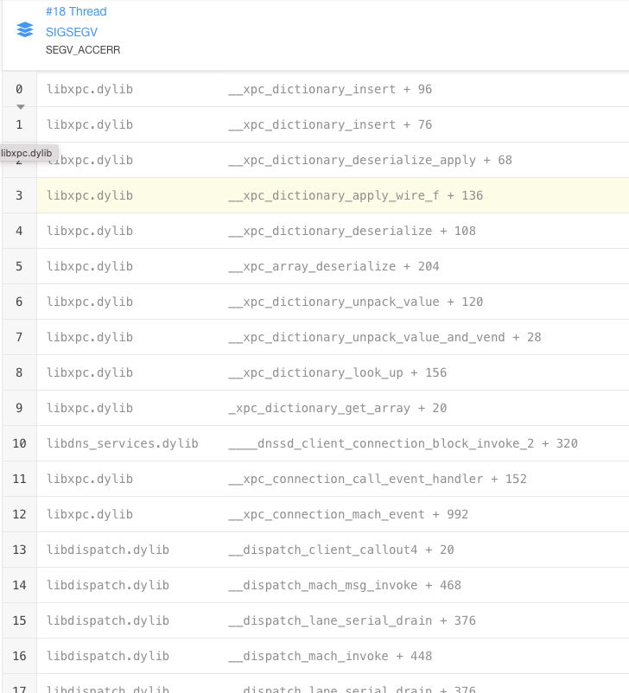
Task: Click __dispatch_mach_msg_invoke + 468 frame
Action: pyautogui.click(x=344, y=585)
